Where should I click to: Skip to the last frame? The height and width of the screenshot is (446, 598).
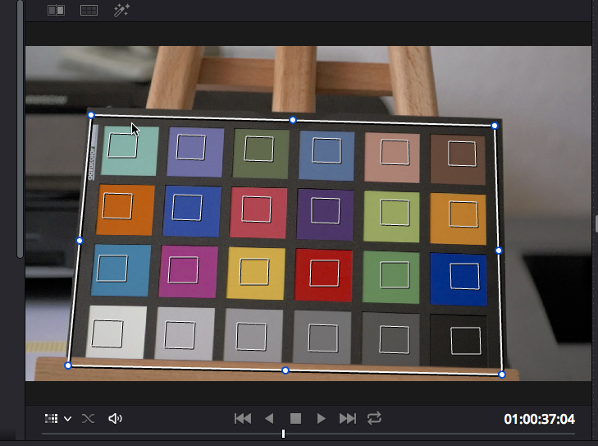pos(348,419)
